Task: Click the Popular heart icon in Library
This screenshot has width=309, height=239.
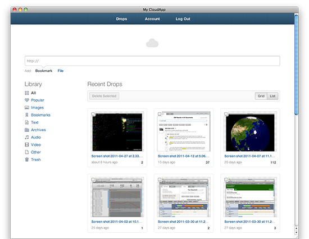Action: pyautogui.click(x=27, y=100)
